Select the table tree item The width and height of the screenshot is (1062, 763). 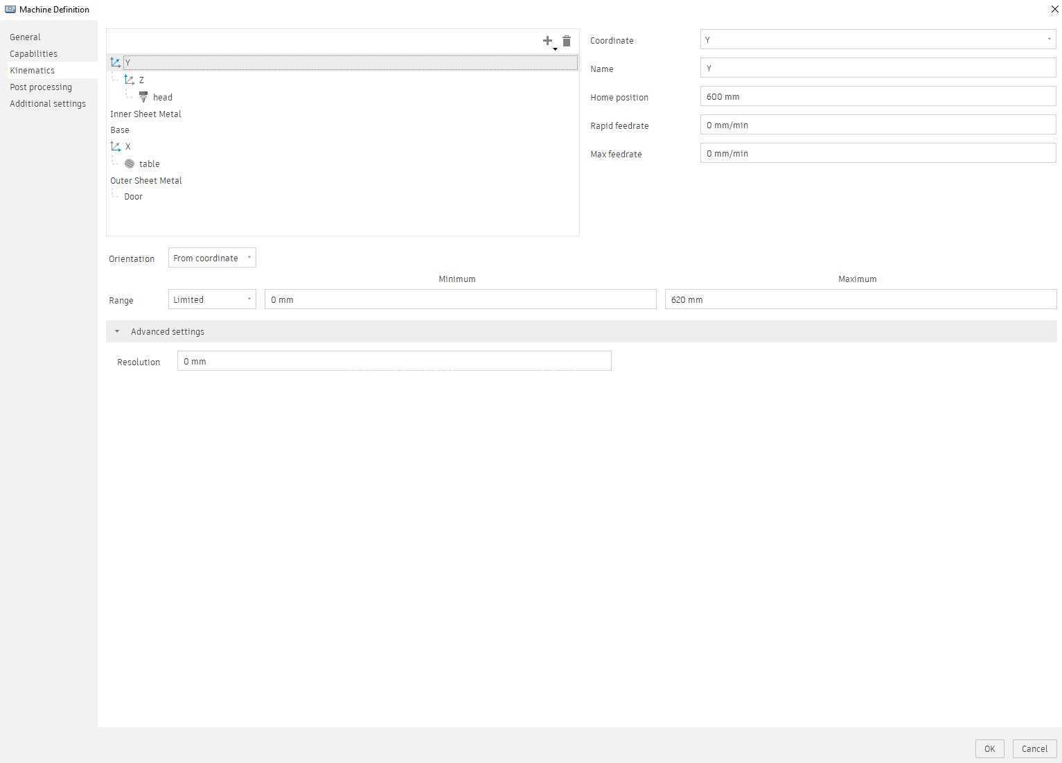(150, 164)
